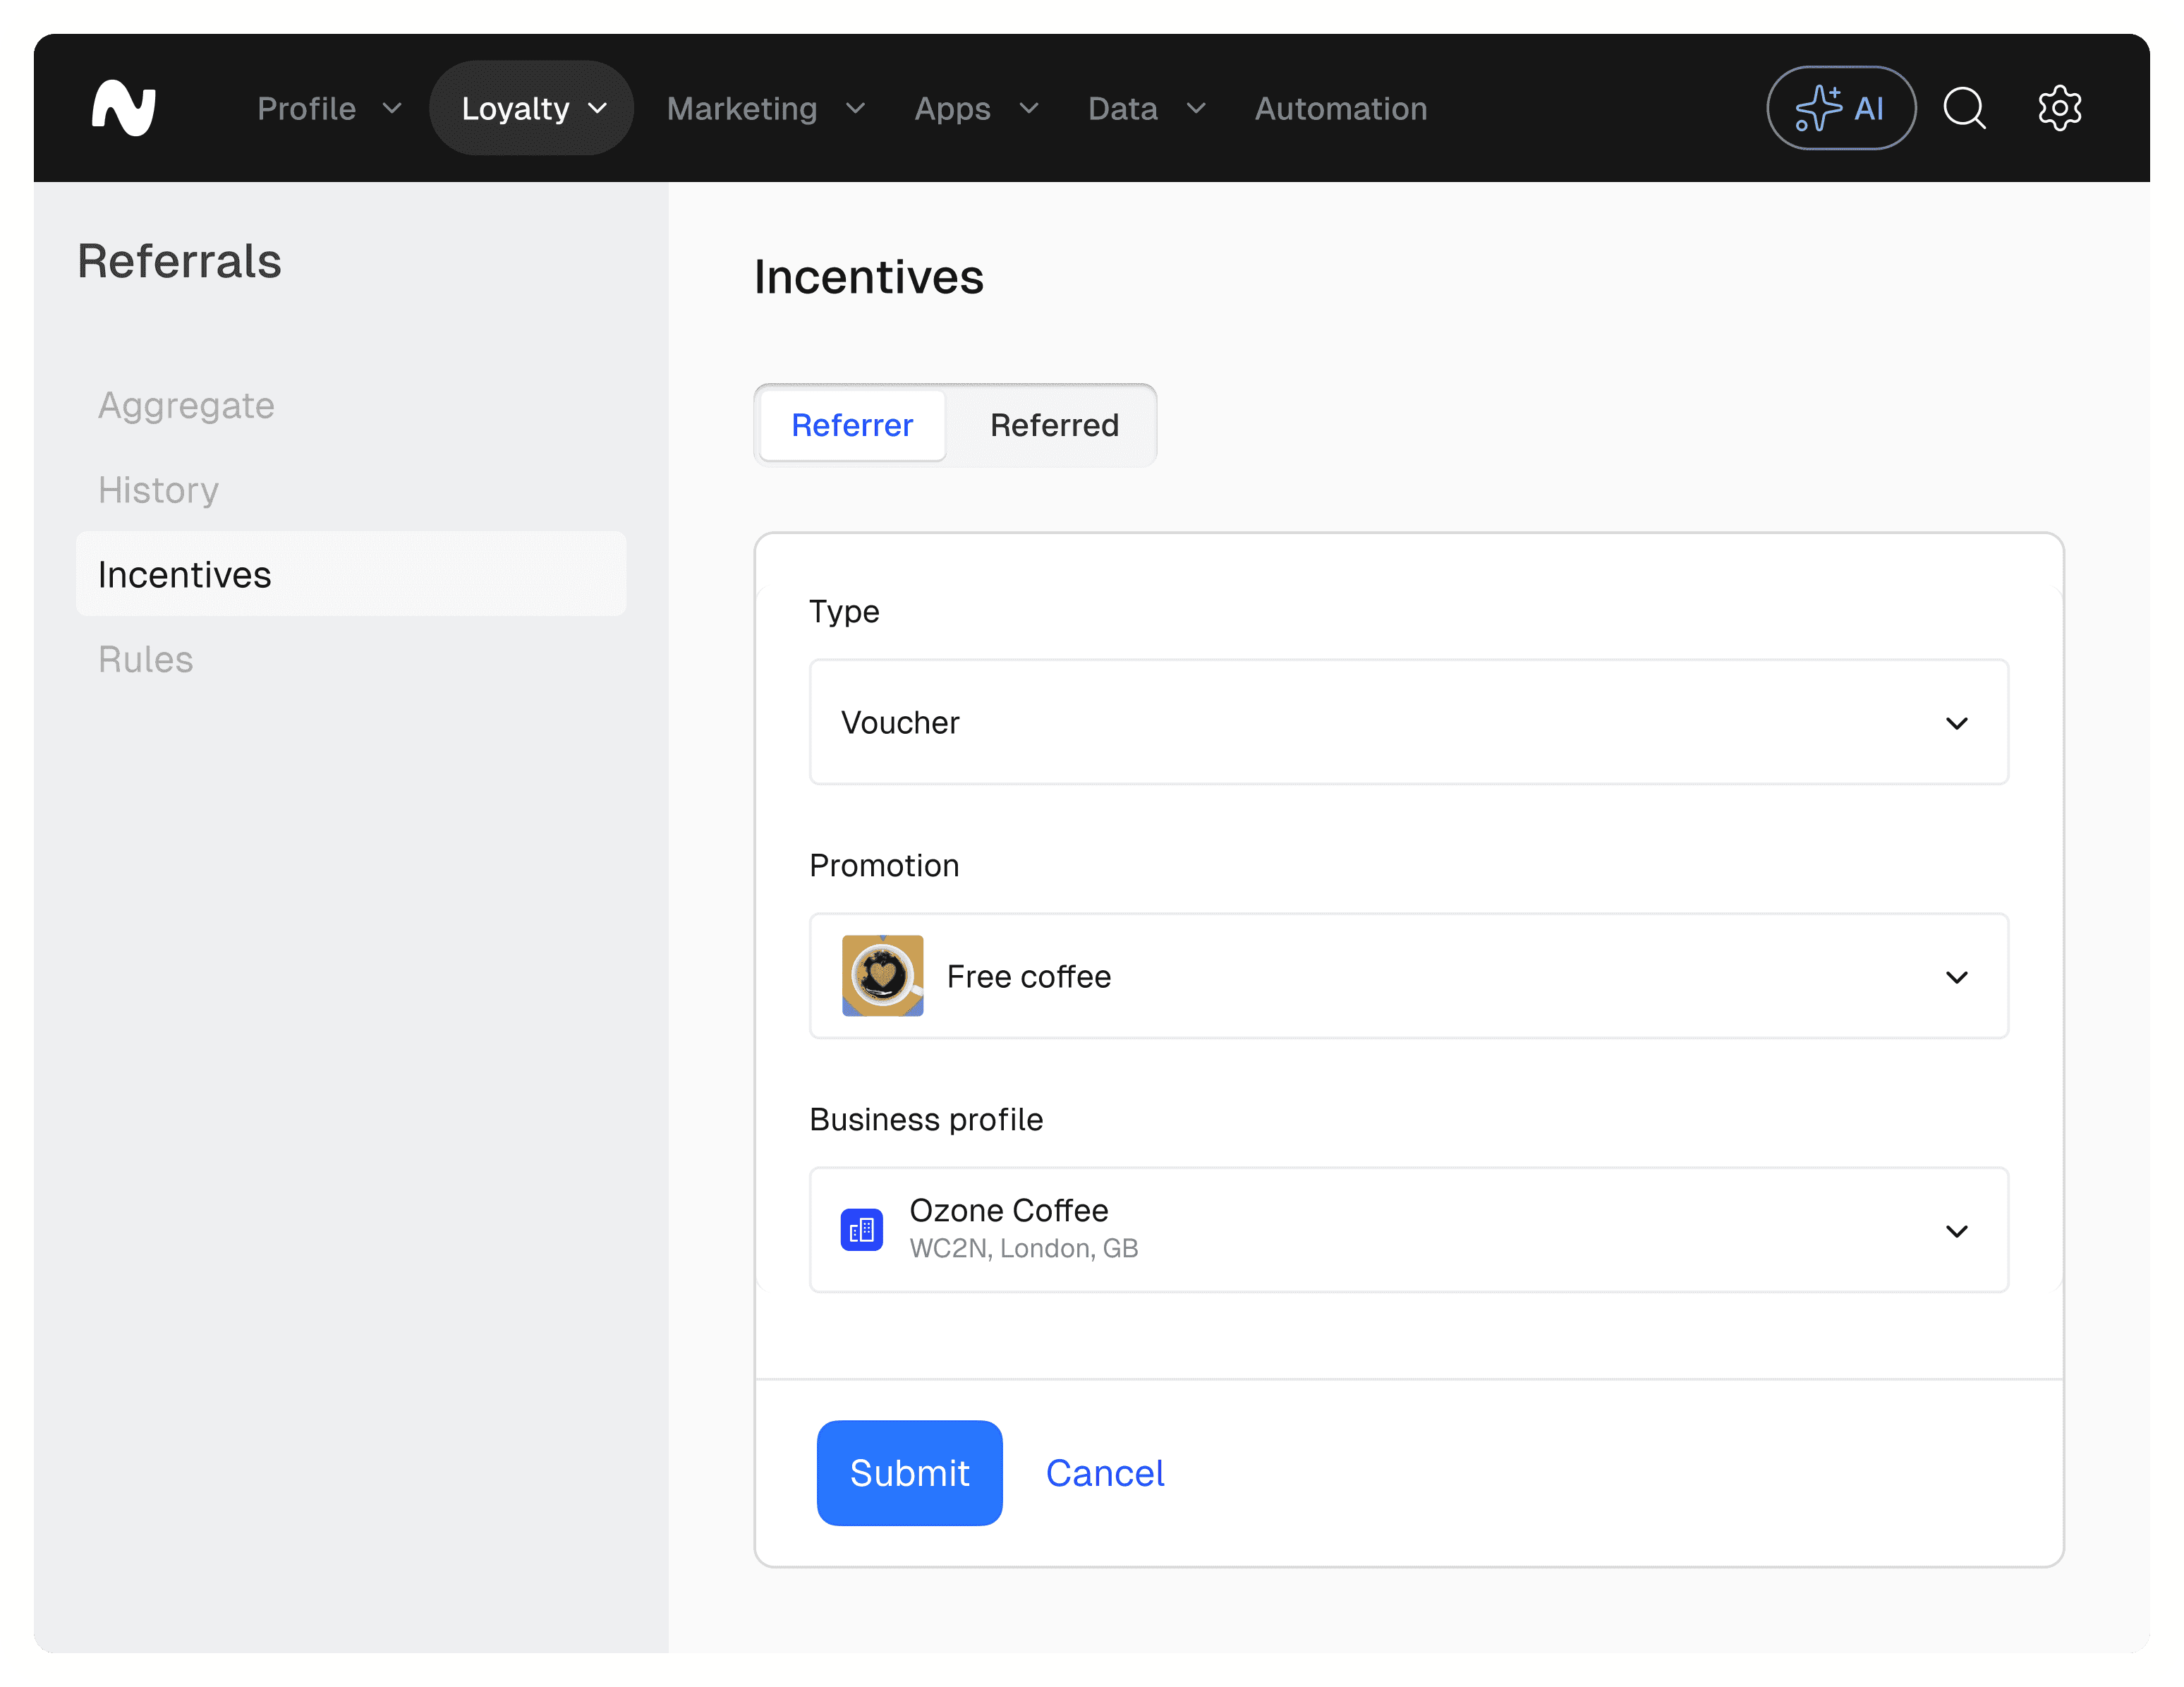Screen dimensions: 2184x1687
Task: Expand the Type Voucher dropdown chevron
Action: click(x=1956, y=723)
